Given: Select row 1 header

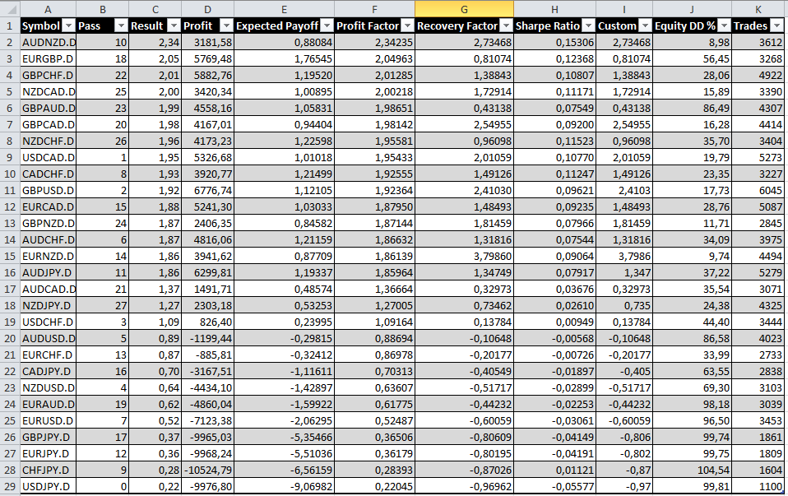Looking at the screenshot, I should 10,26.
